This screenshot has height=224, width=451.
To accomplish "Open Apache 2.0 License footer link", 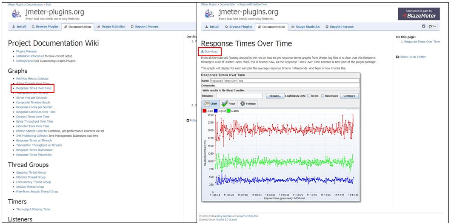I will (226, 220).
